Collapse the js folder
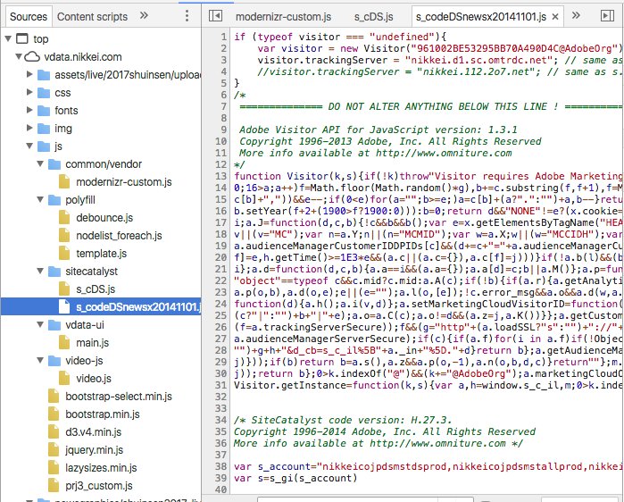Screen dimensions: 624x502 click(x=29, y=146)
